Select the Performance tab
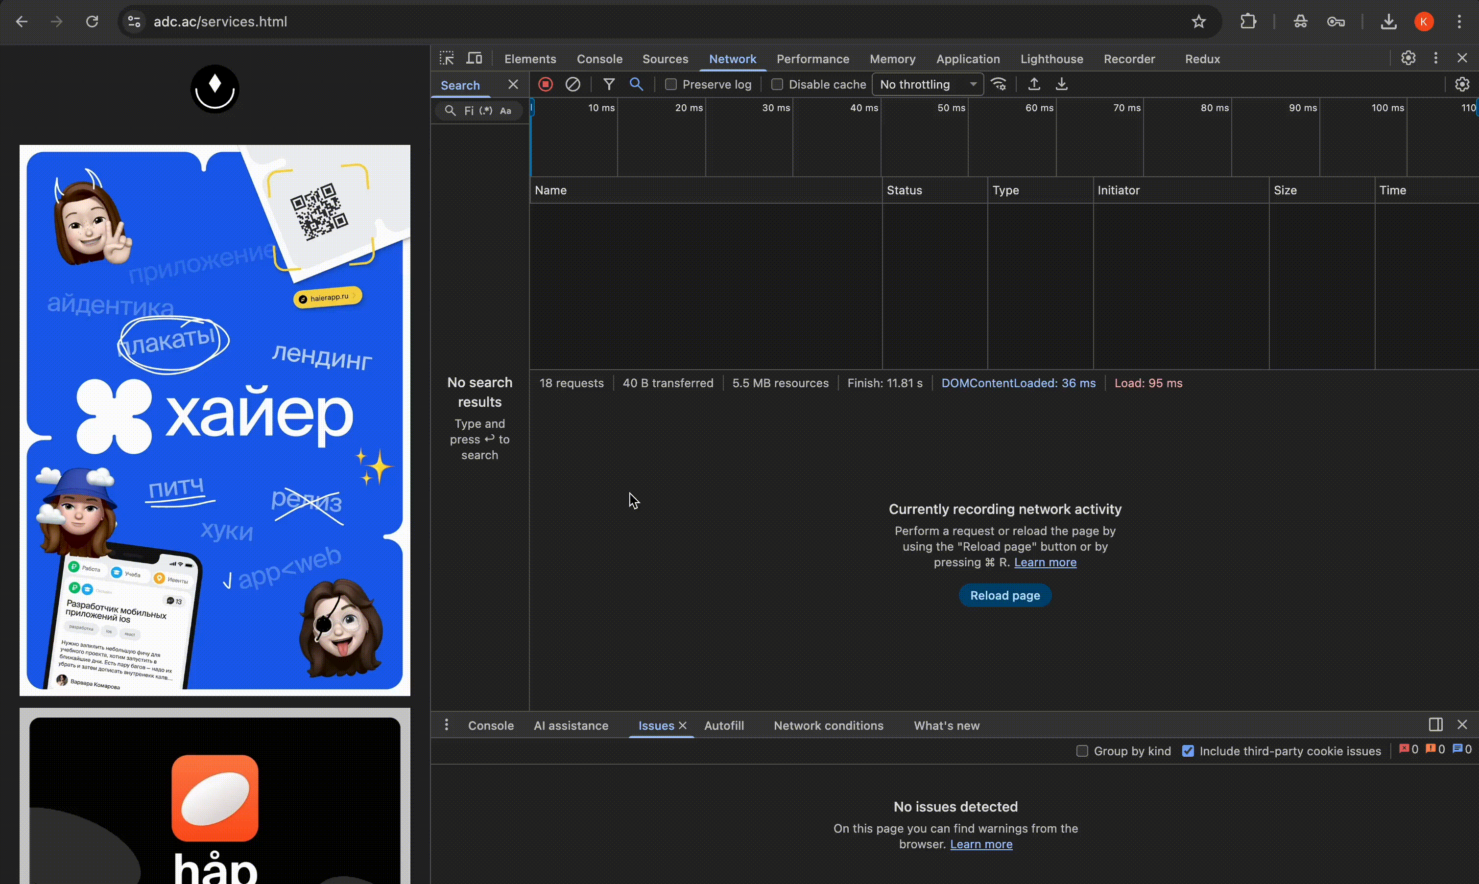This screenshot has height=884, width=1479. click(x=813, y=59)
